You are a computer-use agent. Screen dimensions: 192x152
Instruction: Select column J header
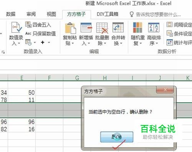[160, 78]
